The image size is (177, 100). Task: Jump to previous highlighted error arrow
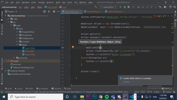pos(168,16)
